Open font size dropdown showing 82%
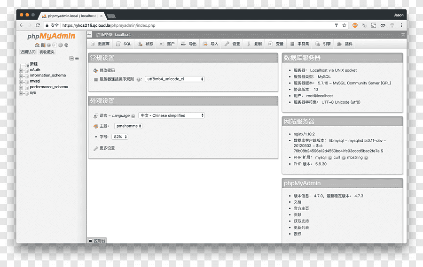423x267 pixels. click(x=120, y=137)
